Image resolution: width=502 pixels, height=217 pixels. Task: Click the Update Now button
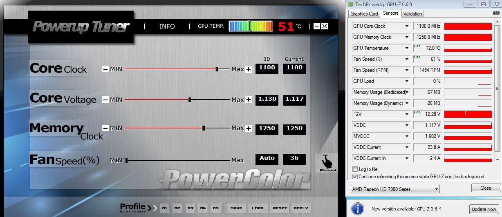point(484,209)
